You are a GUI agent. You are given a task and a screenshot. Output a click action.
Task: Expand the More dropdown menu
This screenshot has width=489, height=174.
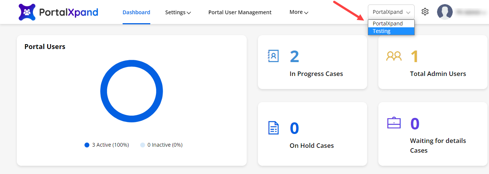click(299, 12)
